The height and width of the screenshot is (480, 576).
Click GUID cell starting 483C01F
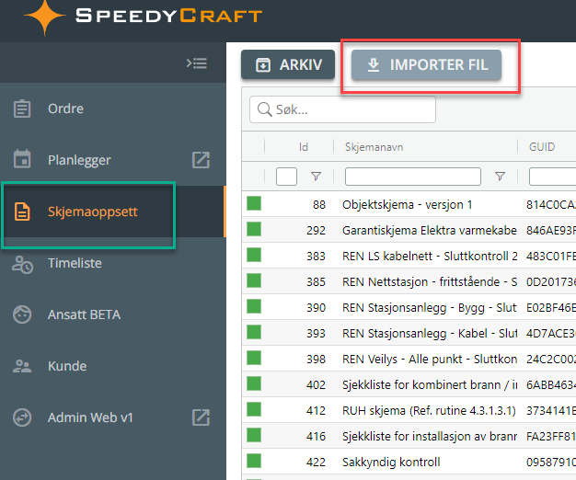tap(551, 256)
